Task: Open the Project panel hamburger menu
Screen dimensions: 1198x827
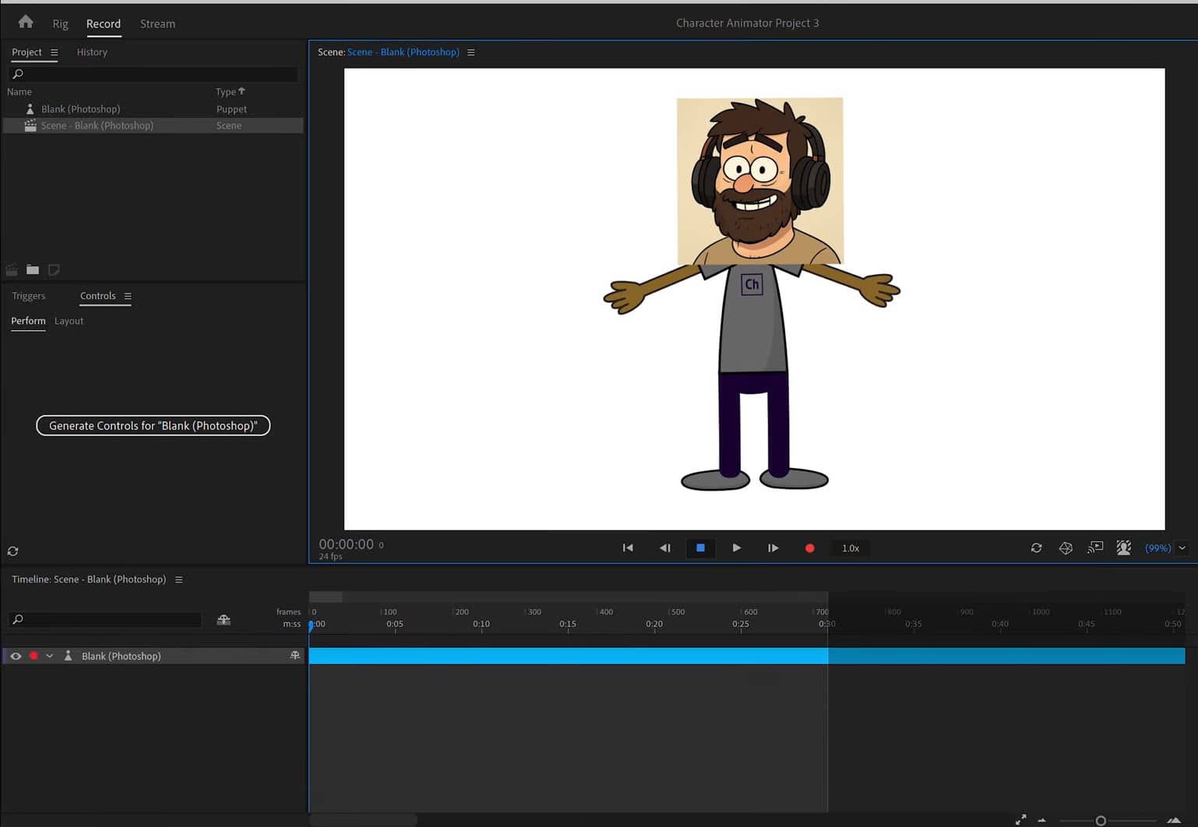Action: click(55, 52)
